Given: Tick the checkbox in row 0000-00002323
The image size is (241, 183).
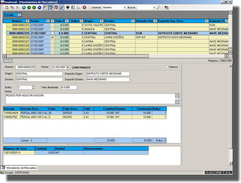Looking at the screenshot, I should coord(53,25).
